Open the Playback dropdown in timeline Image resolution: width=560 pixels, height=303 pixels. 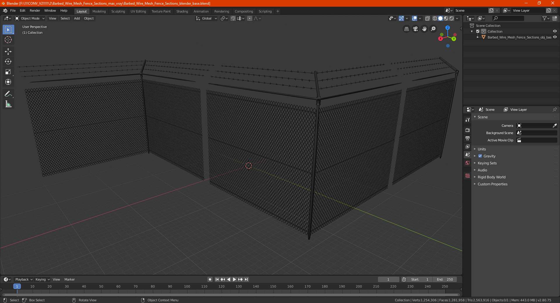[24, 279]
